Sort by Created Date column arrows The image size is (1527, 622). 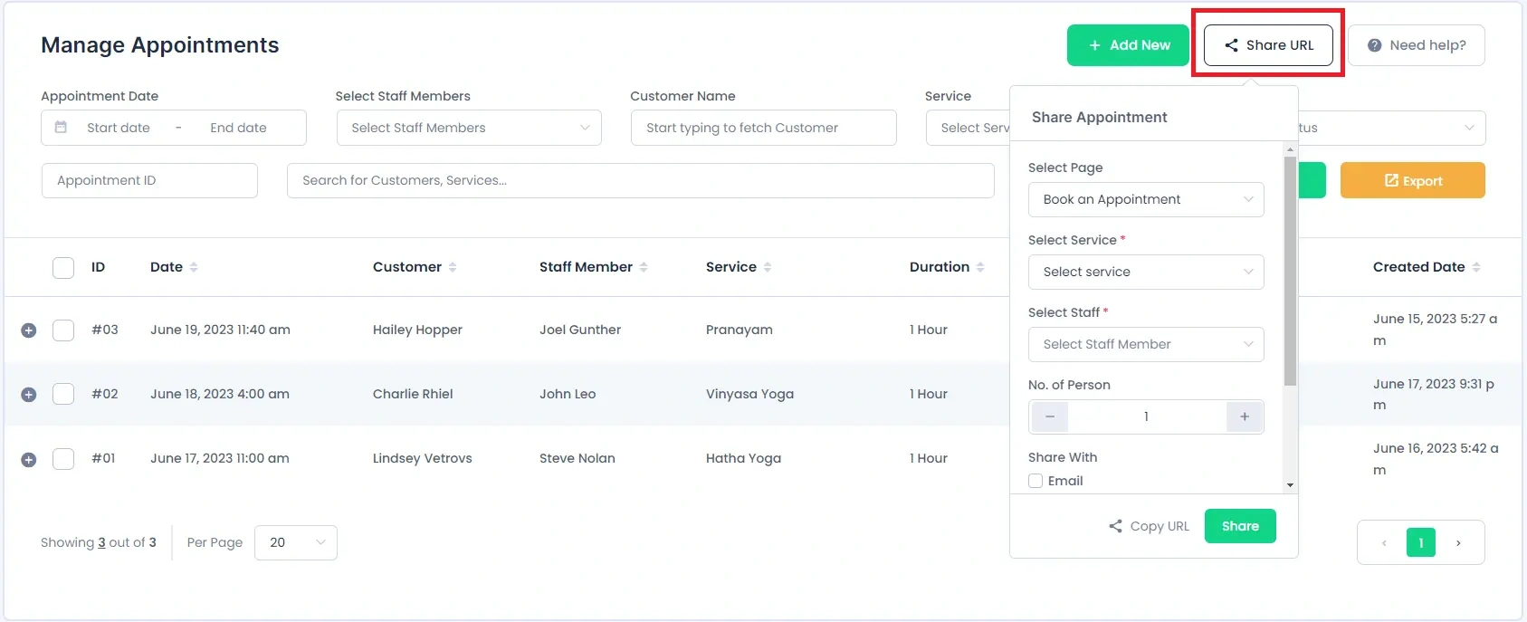(x=1476, y=267)
